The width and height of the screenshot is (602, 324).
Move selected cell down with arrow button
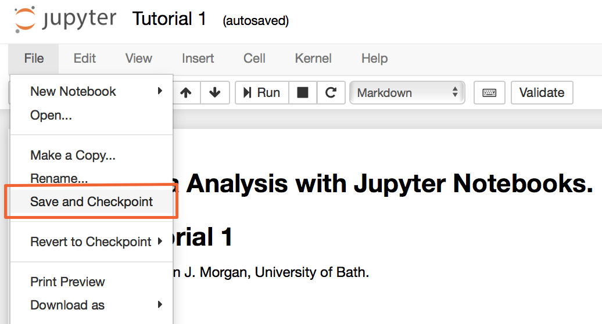pos(215,92)
